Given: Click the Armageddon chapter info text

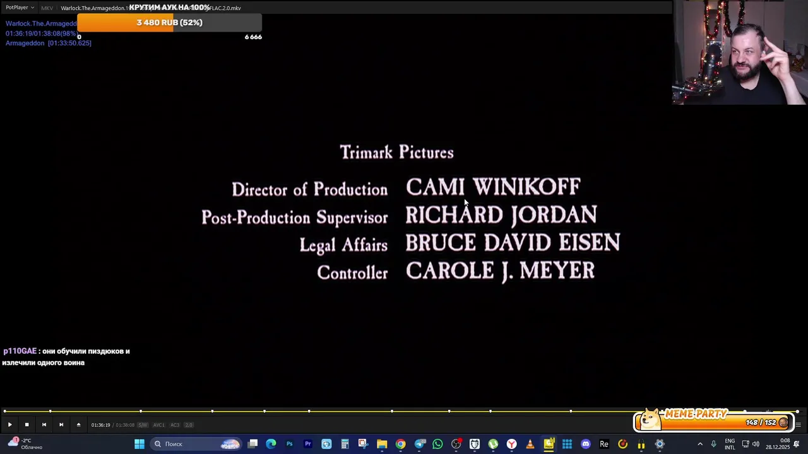Looking at the screenshot, I should click(x=49, y=43).
